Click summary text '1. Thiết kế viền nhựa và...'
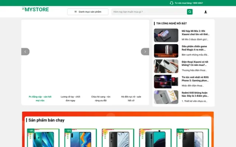Viewport: 236px width, 147px height. pyautogui.click(x=194, y=101)
